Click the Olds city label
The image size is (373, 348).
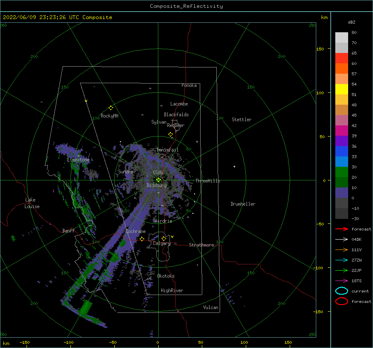[x=158, y=173]
